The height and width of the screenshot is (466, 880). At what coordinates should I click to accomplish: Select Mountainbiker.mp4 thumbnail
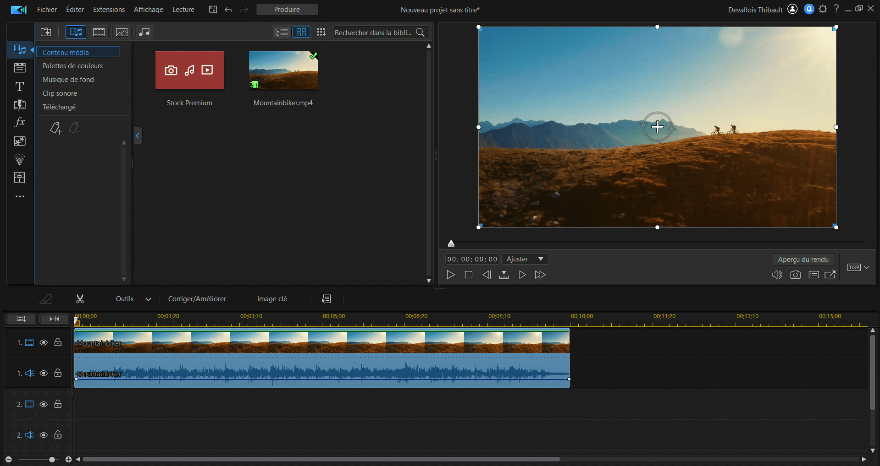(283, 70)
